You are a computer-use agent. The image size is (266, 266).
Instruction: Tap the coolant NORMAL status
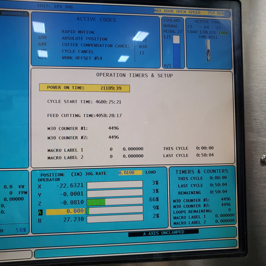[x=171, y=26]
